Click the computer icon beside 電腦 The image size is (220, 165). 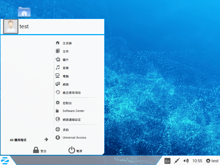click(x=57, y=76)
